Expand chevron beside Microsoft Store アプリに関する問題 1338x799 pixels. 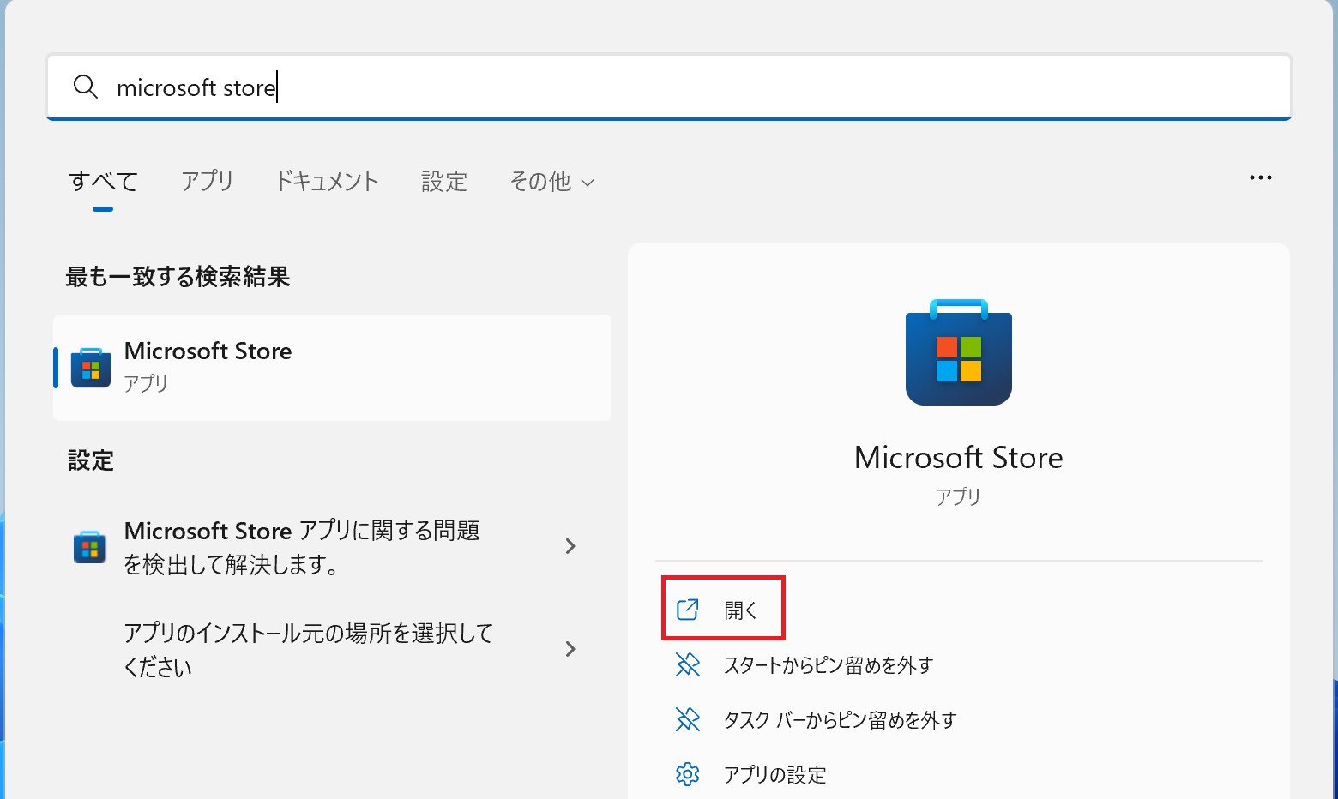(x=570, y=546)
